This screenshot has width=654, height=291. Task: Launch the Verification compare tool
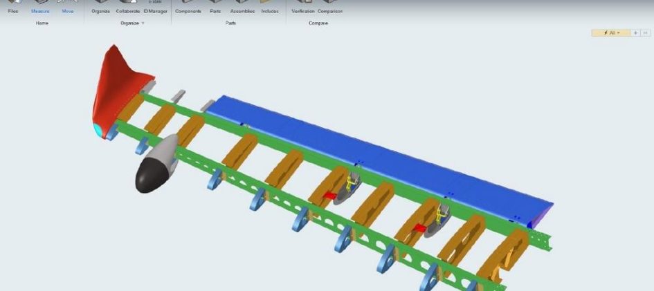[x=303, y=7]
